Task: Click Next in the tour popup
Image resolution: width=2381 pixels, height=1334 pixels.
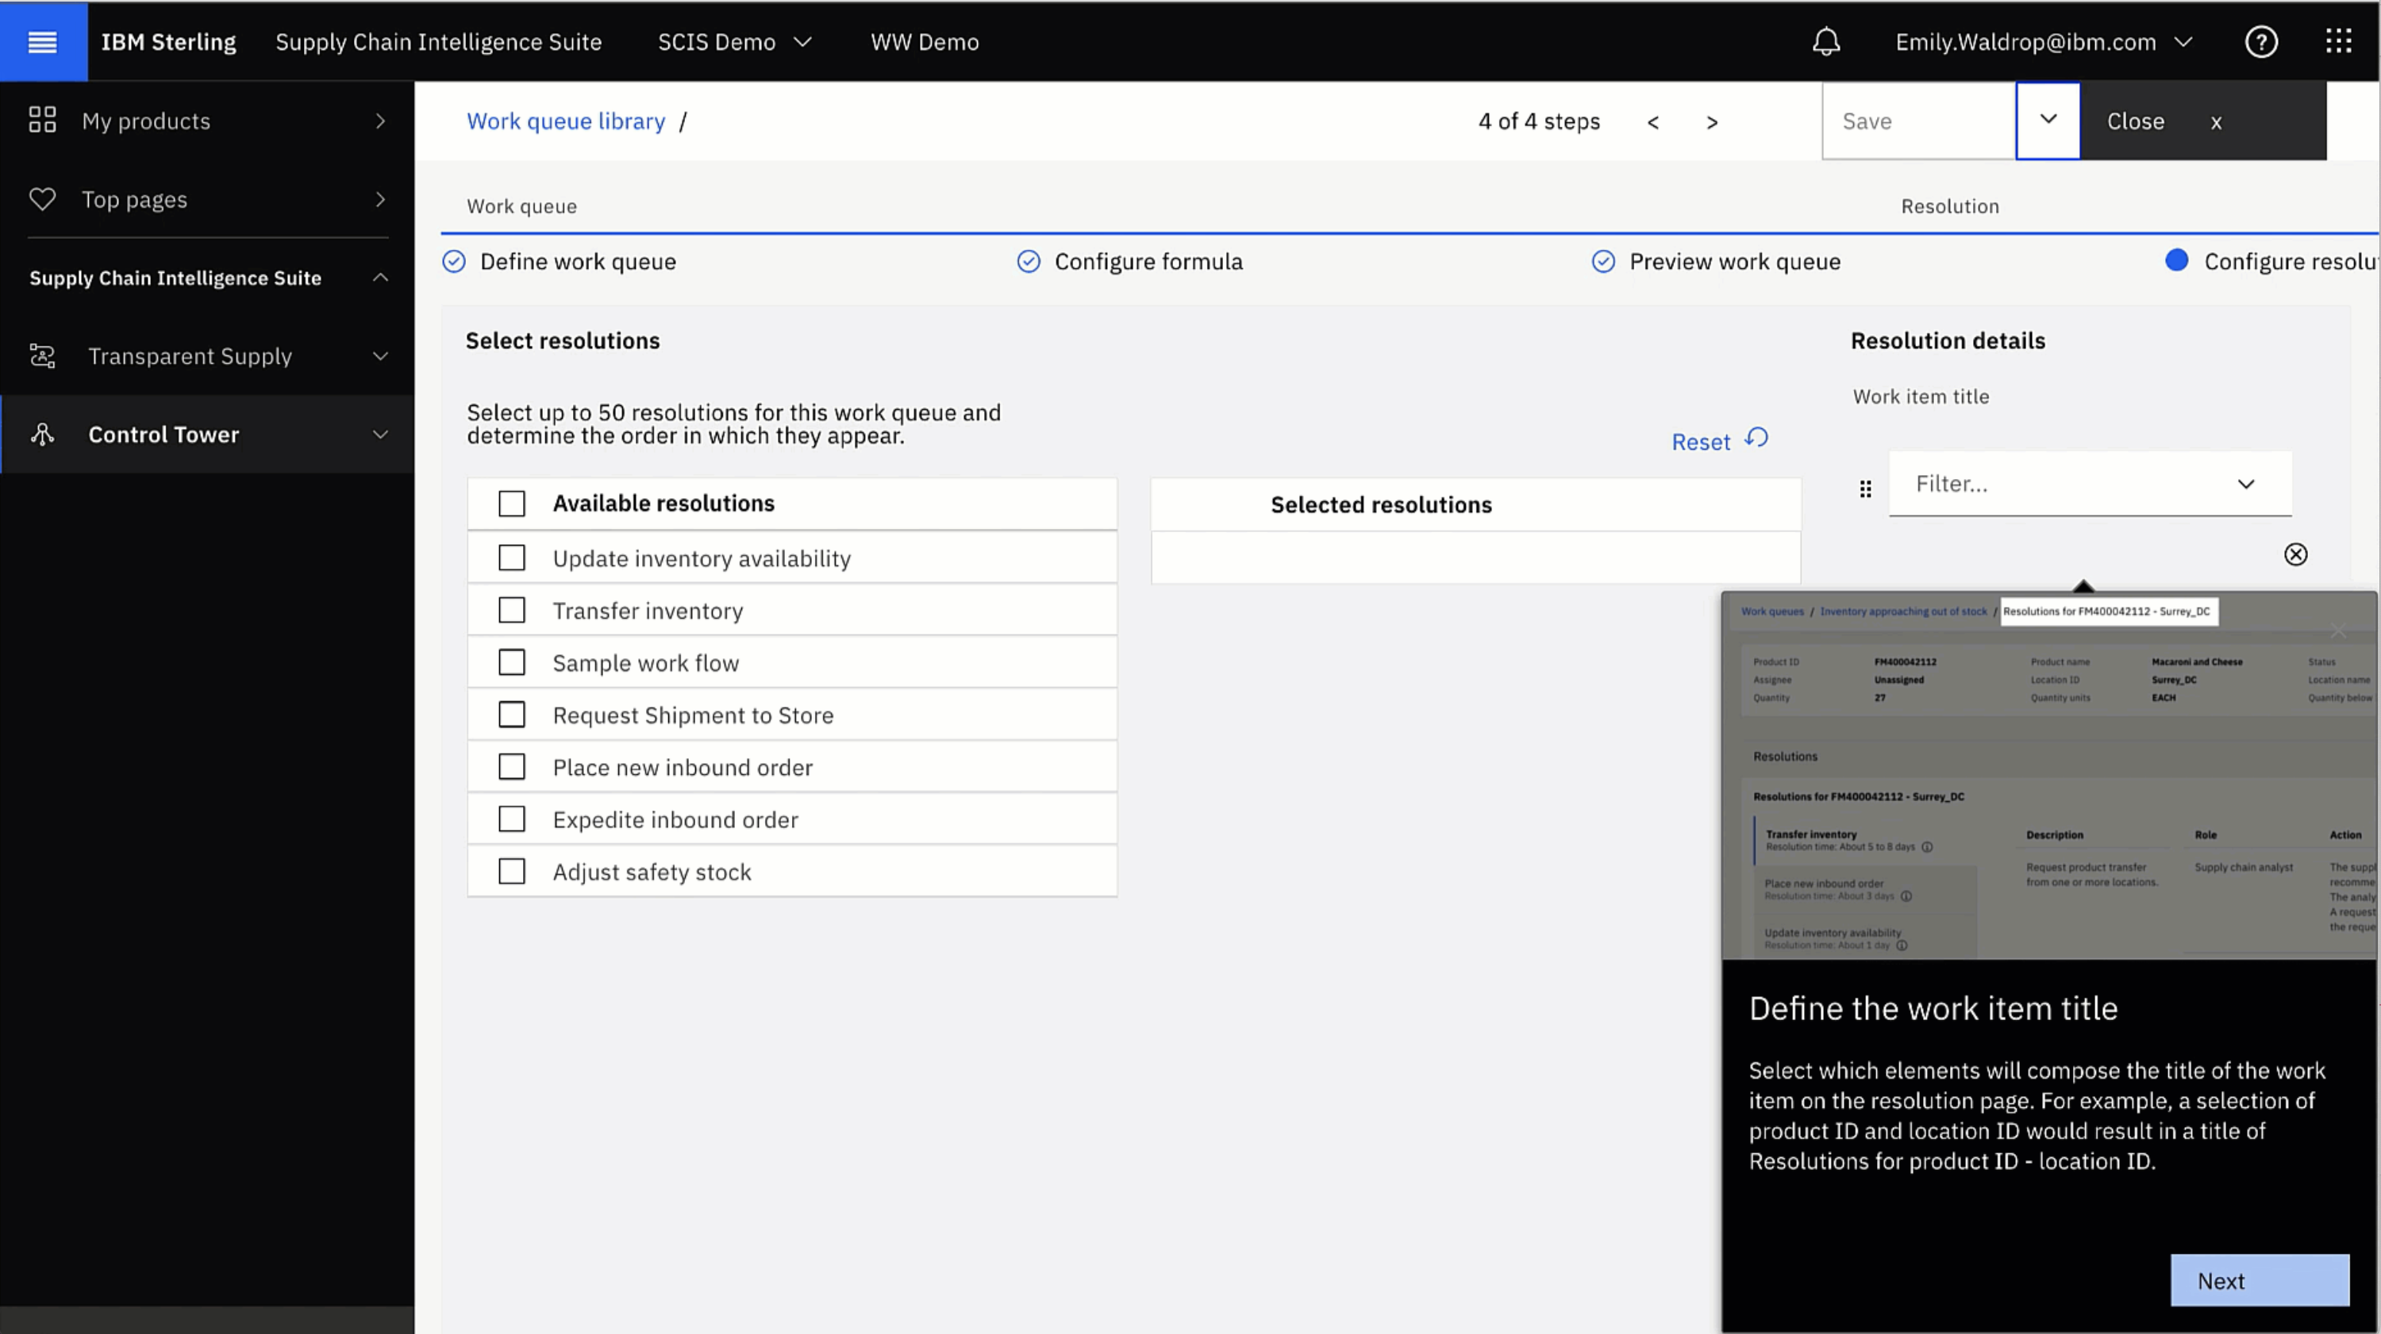Action: point(2259,1280)
